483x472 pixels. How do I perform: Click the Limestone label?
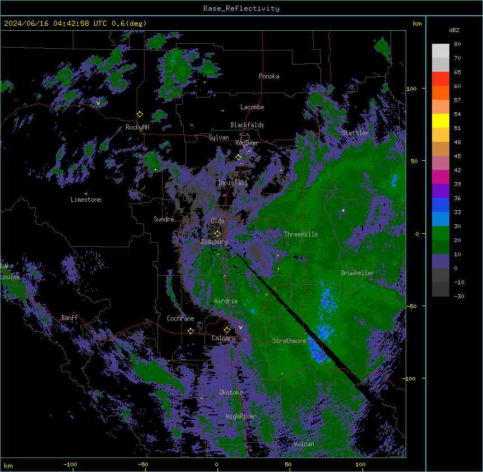click(x=86, y=200)
